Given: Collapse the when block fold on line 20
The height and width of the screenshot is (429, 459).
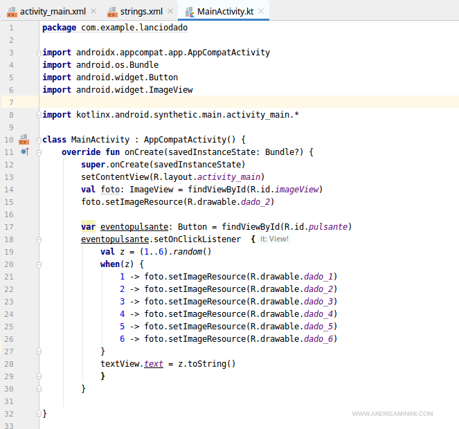Looking at the screenshot, I should [39, 265].
